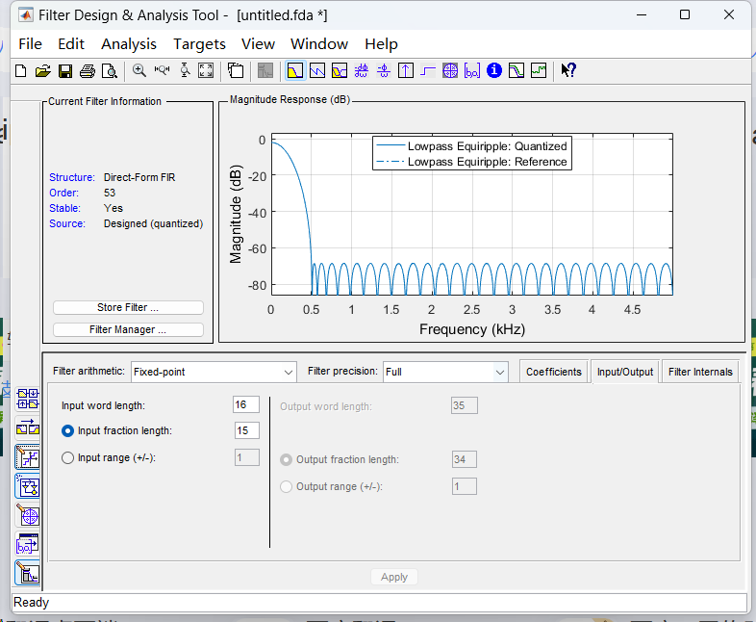Show Filter Information via blue info icon
This screenshot has width=756, height=622.
(x=494, y=70)
